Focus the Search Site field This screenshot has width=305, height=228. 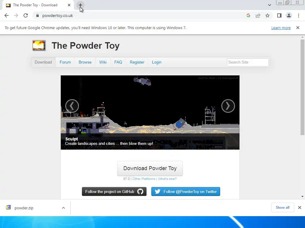click(248, 62)
